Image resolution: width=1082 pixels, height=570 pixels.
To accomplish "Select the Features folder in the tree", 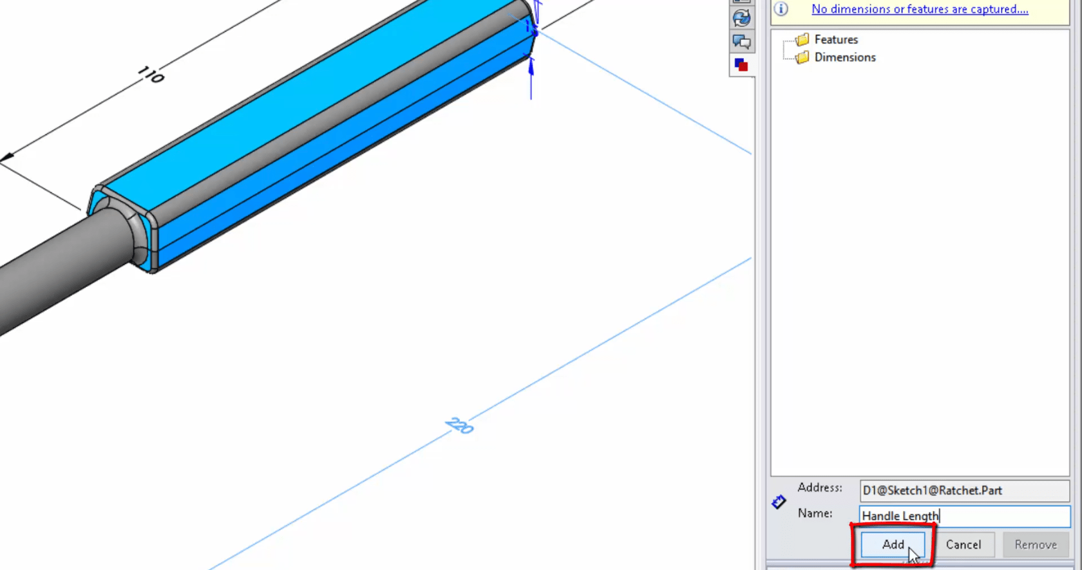I will point(835,40).
